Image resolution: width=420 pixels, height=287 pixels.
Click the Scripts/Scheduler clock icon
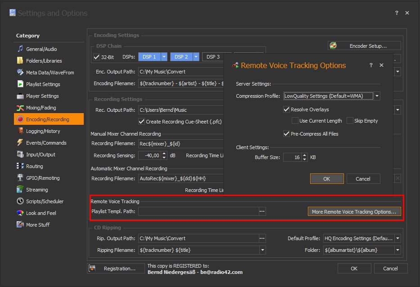20,201
